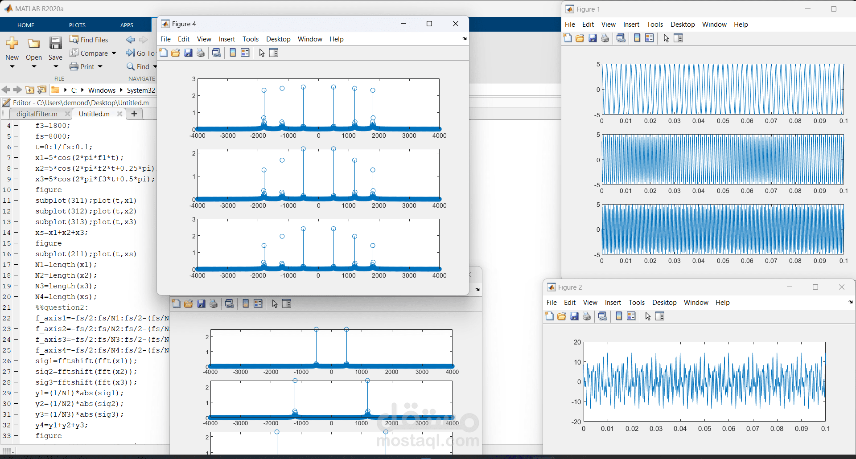This screenshot has height=459, width=856.
Task: Open View menu in Figure 1
Action: click(608, 25)
